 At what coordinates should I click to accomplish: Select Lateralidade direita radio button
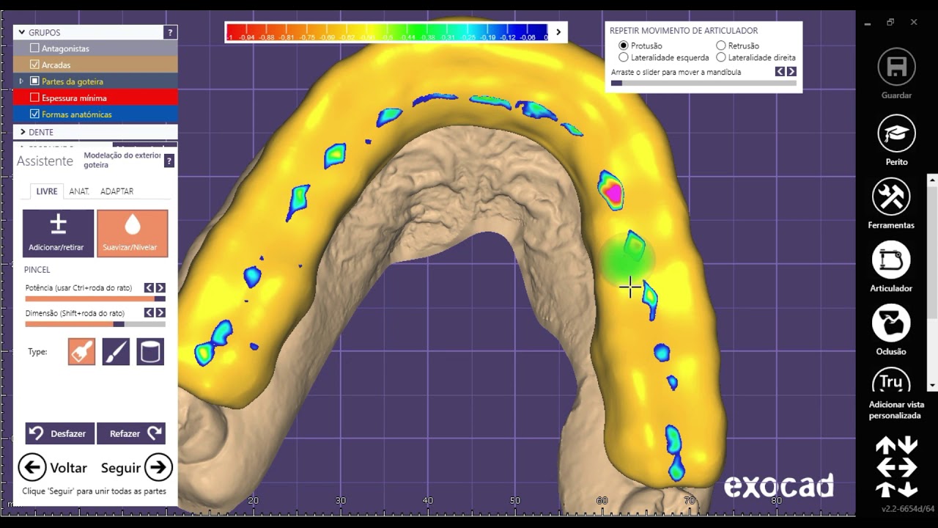point(721,57)
